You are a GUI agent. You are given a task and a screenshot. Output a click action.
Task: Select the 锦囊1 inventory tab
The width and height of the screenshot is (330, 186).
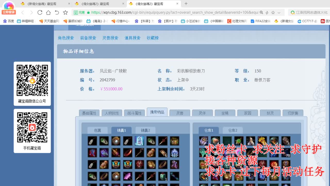(121, 130)
